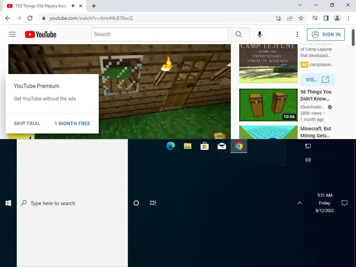
Task: Open Camp Lejeune ad thumbnail
Action: [268, 64]
